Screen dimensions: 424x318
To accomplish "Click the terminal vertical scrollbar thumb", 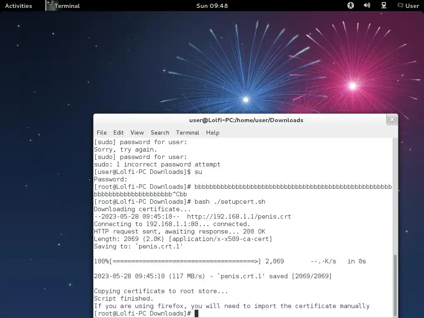I will [x=395, y=285].
